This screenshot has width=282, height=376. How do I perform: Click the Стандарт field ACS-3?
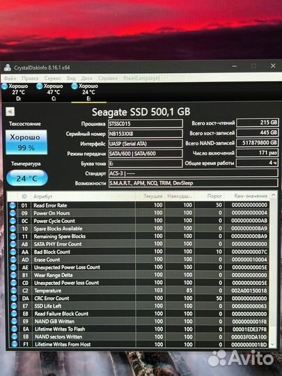(194, 173)
